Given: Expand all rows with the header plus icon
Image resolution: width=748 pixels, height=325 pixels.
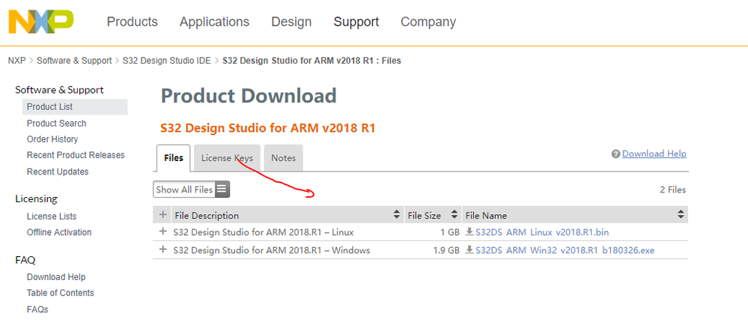Looking at the screenshot, I should pos(162,214).
